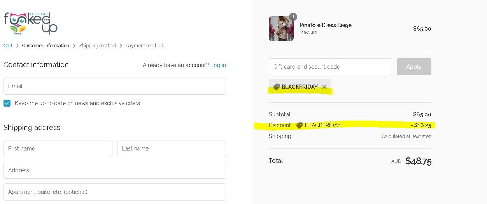Click the Last name field

pos(172,149)
